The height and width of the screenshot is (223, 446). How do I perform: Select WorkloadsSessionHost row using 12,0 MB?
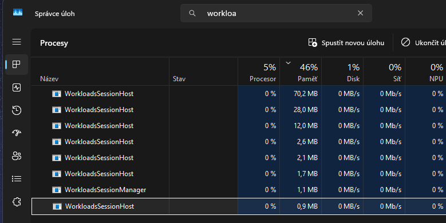[x=239, y=126]
